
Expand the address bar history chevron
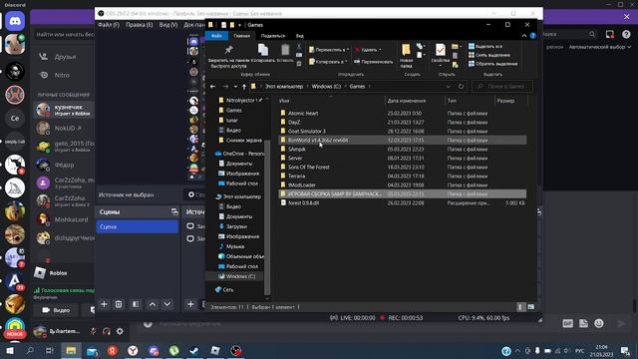point(449,87)
